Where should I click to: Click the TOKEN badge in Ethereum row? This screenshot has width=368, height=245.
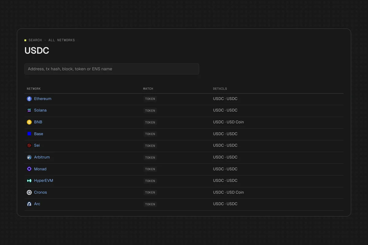(150, 99)
